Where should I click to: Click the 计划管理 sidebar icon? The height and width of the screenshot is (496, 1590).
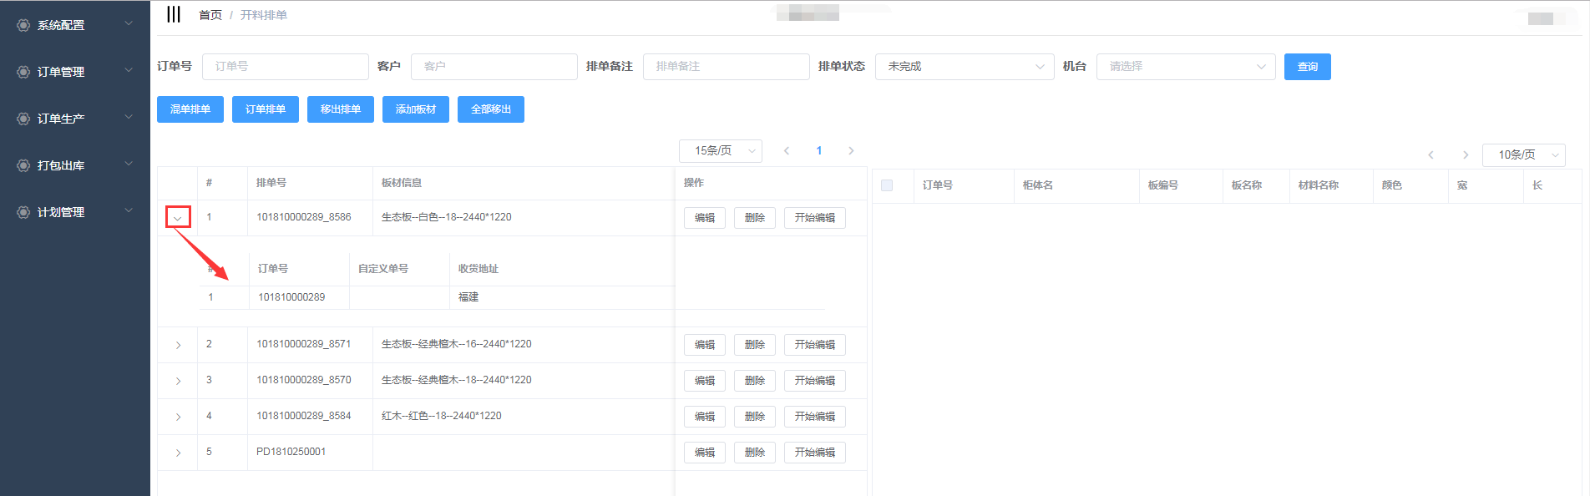click(23, 212)
